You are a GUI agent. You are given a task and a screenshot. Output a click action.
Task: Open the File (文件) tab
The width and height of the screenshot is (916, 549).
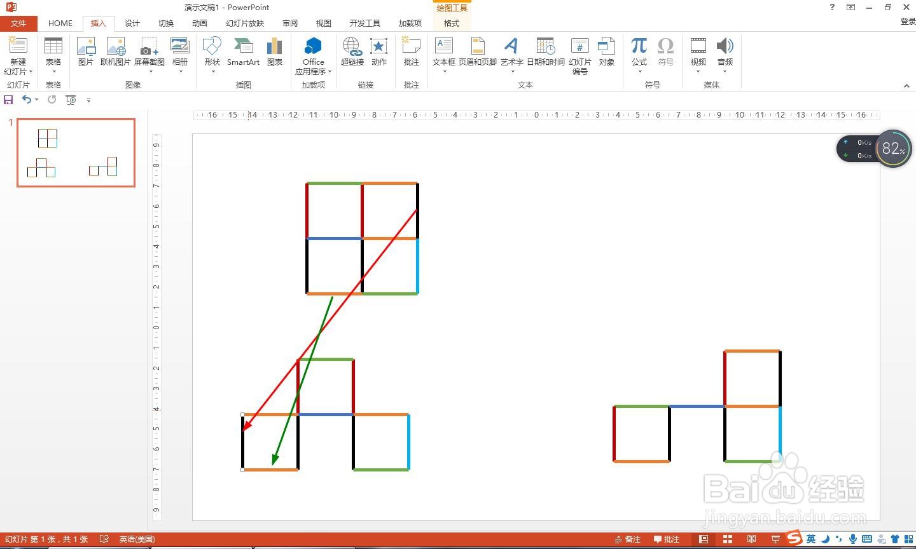[x=18, y=23]
